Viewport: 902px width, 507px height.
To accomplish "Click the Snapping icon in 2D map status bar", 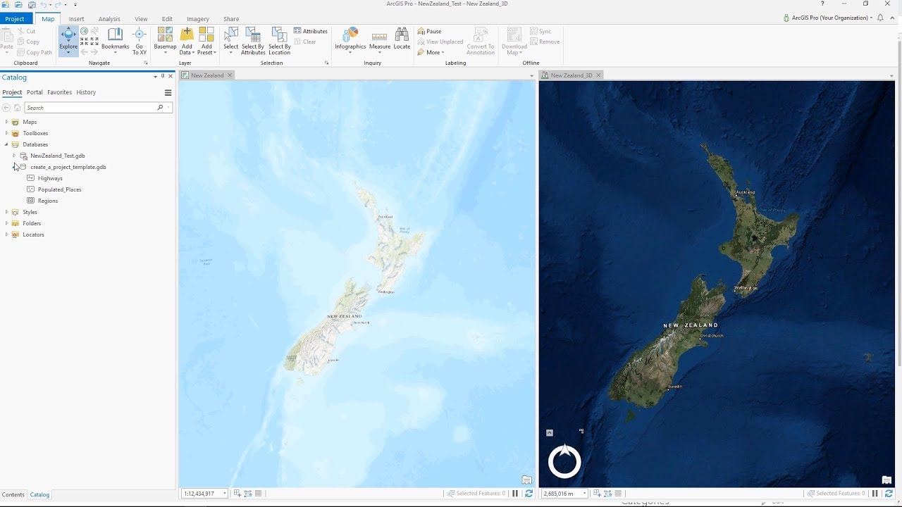I will [237, 494].
